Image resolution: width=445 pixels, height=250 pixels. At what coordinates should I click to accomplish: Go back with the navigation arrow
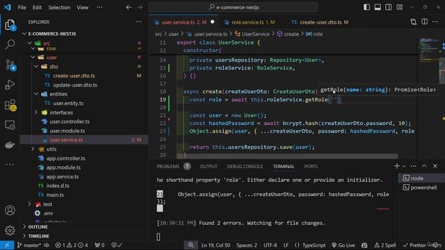click(x=129, y=8)
